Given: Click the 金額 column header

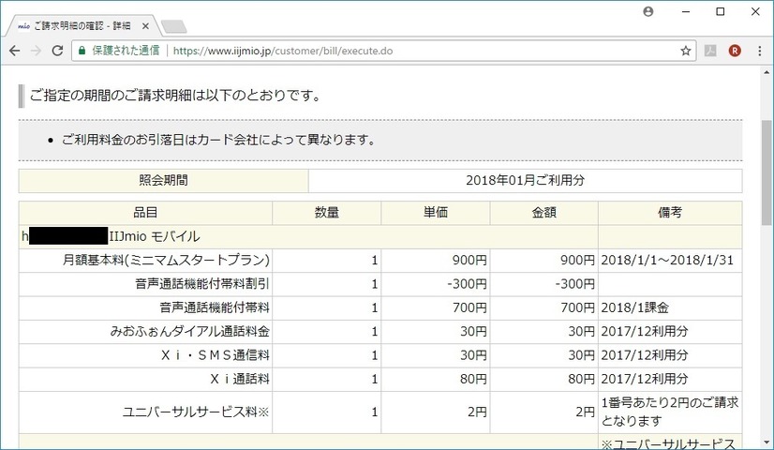Looking at the screenshot, I should (x=544, y=213).
